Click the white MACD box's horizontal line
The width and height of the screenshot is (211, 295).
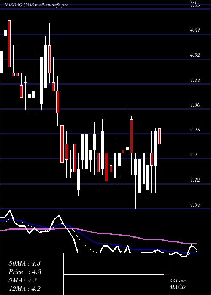[x=114, y=274]
